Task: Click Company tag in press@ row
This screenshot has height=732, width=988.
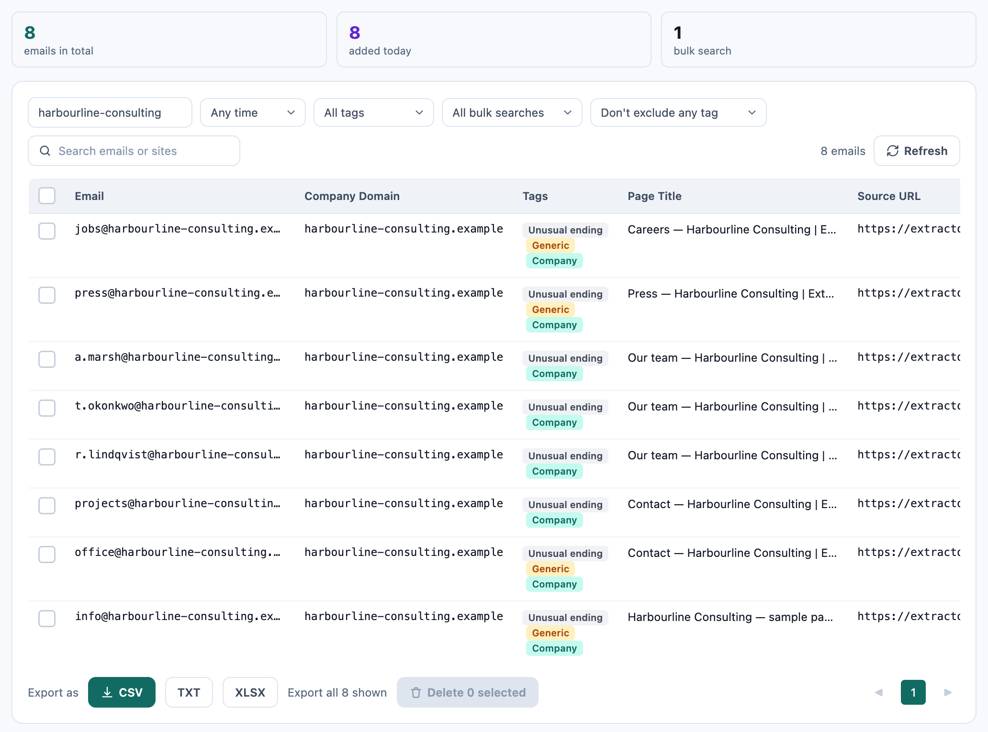Action: [x=554, y=325]
